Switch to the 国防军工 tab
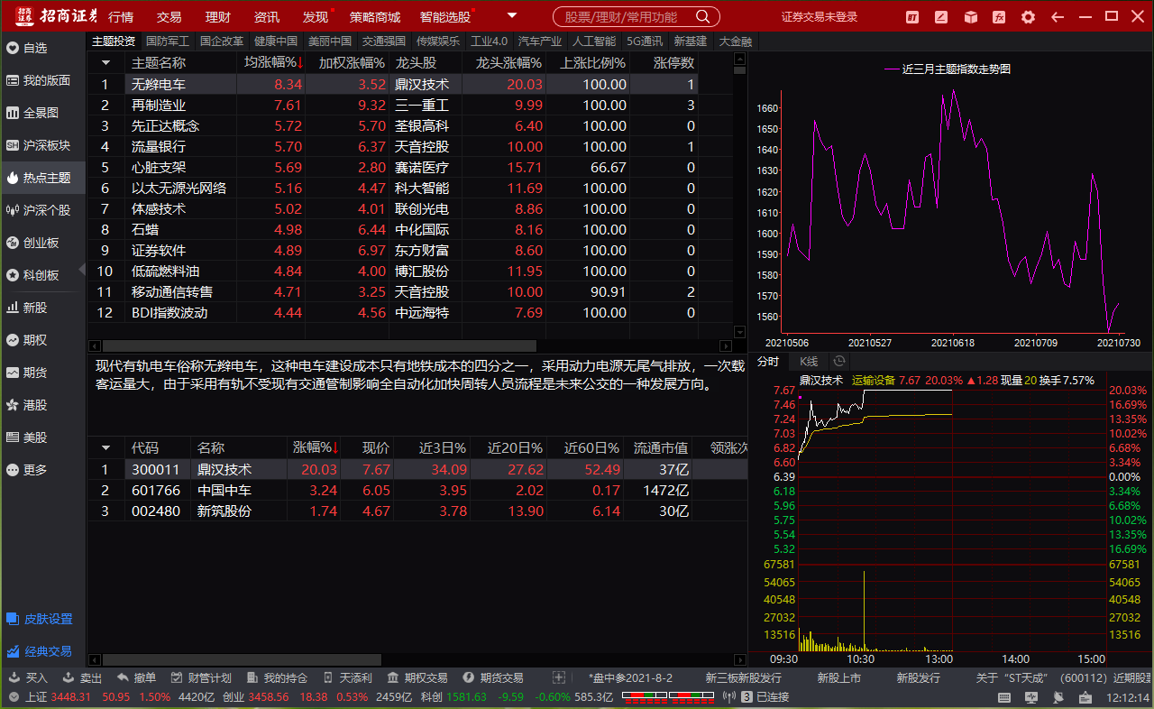 (168, 41)
